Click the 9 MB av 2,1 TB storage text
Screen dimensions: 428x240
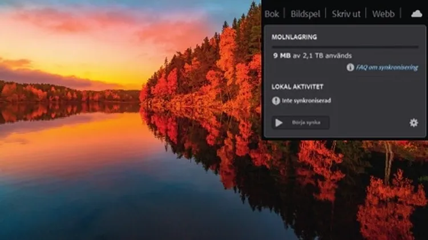[x=312, y=56]
